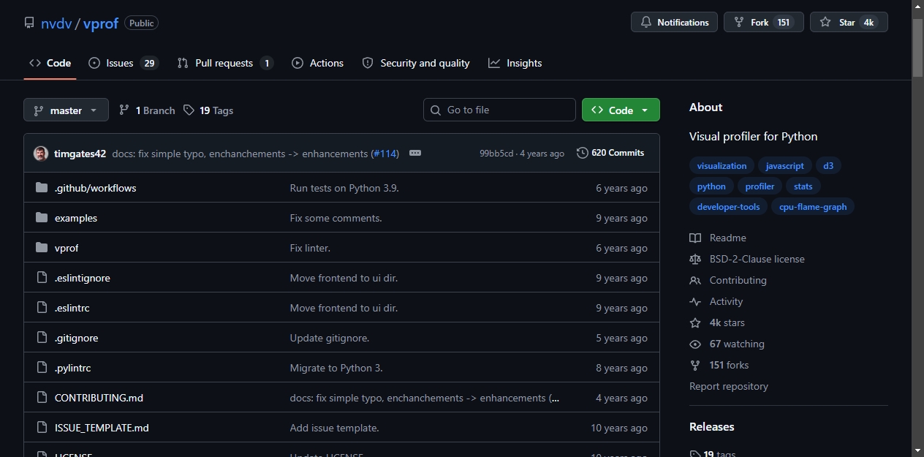Viewport: 924px width, 457px height.
Task: Click the fork icon in Fork button
Action: click(739, 23)
